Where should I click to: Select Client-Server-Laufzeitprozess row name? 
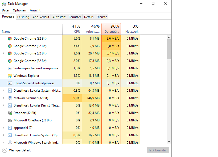click(34, 83)
